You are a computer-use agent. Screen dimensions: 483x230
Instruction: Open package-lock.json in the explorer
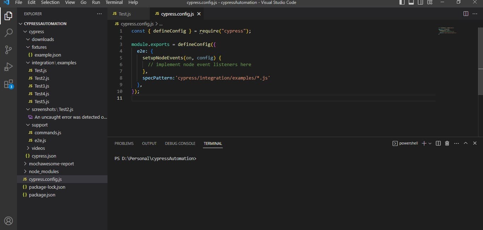click(x=62, y=187)
